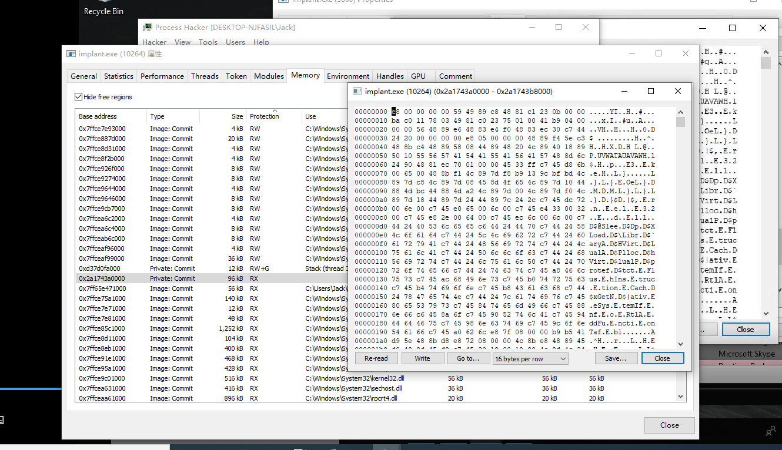Open the People icon in the taskbar
This screenshot has height=450, width=782.
[770, 432]
